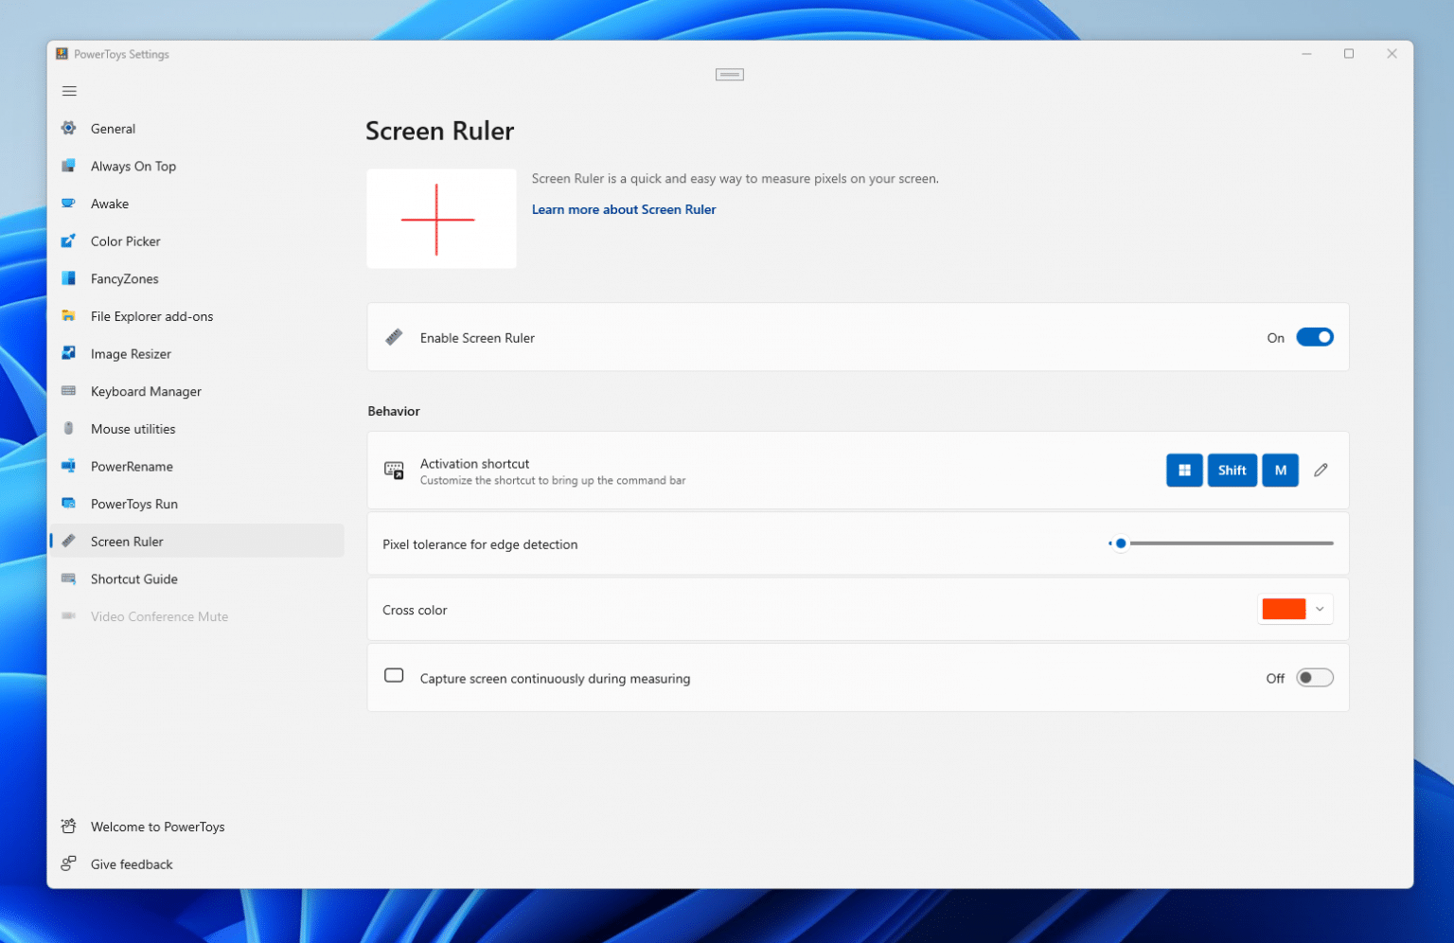Click Give feedback at the bottom
This screenshot has width=1454, height=943.
131,863
